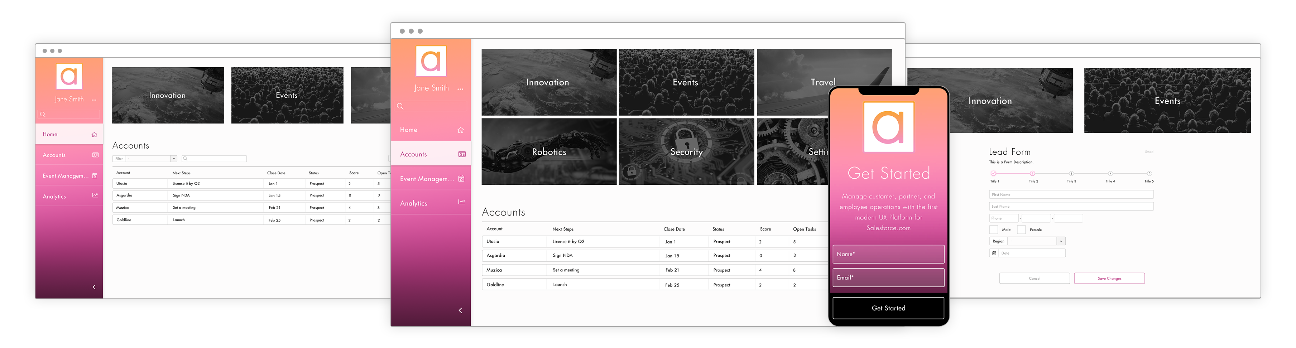Select Home menu item in left window sidebar

69,134
